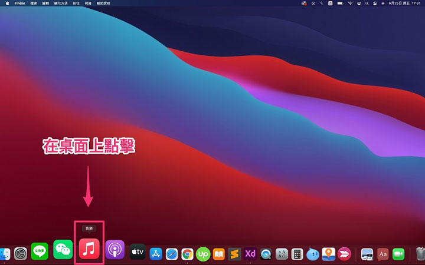Open the blue droplet app in Dock
The image size is (425, 265).
point(313,254)
